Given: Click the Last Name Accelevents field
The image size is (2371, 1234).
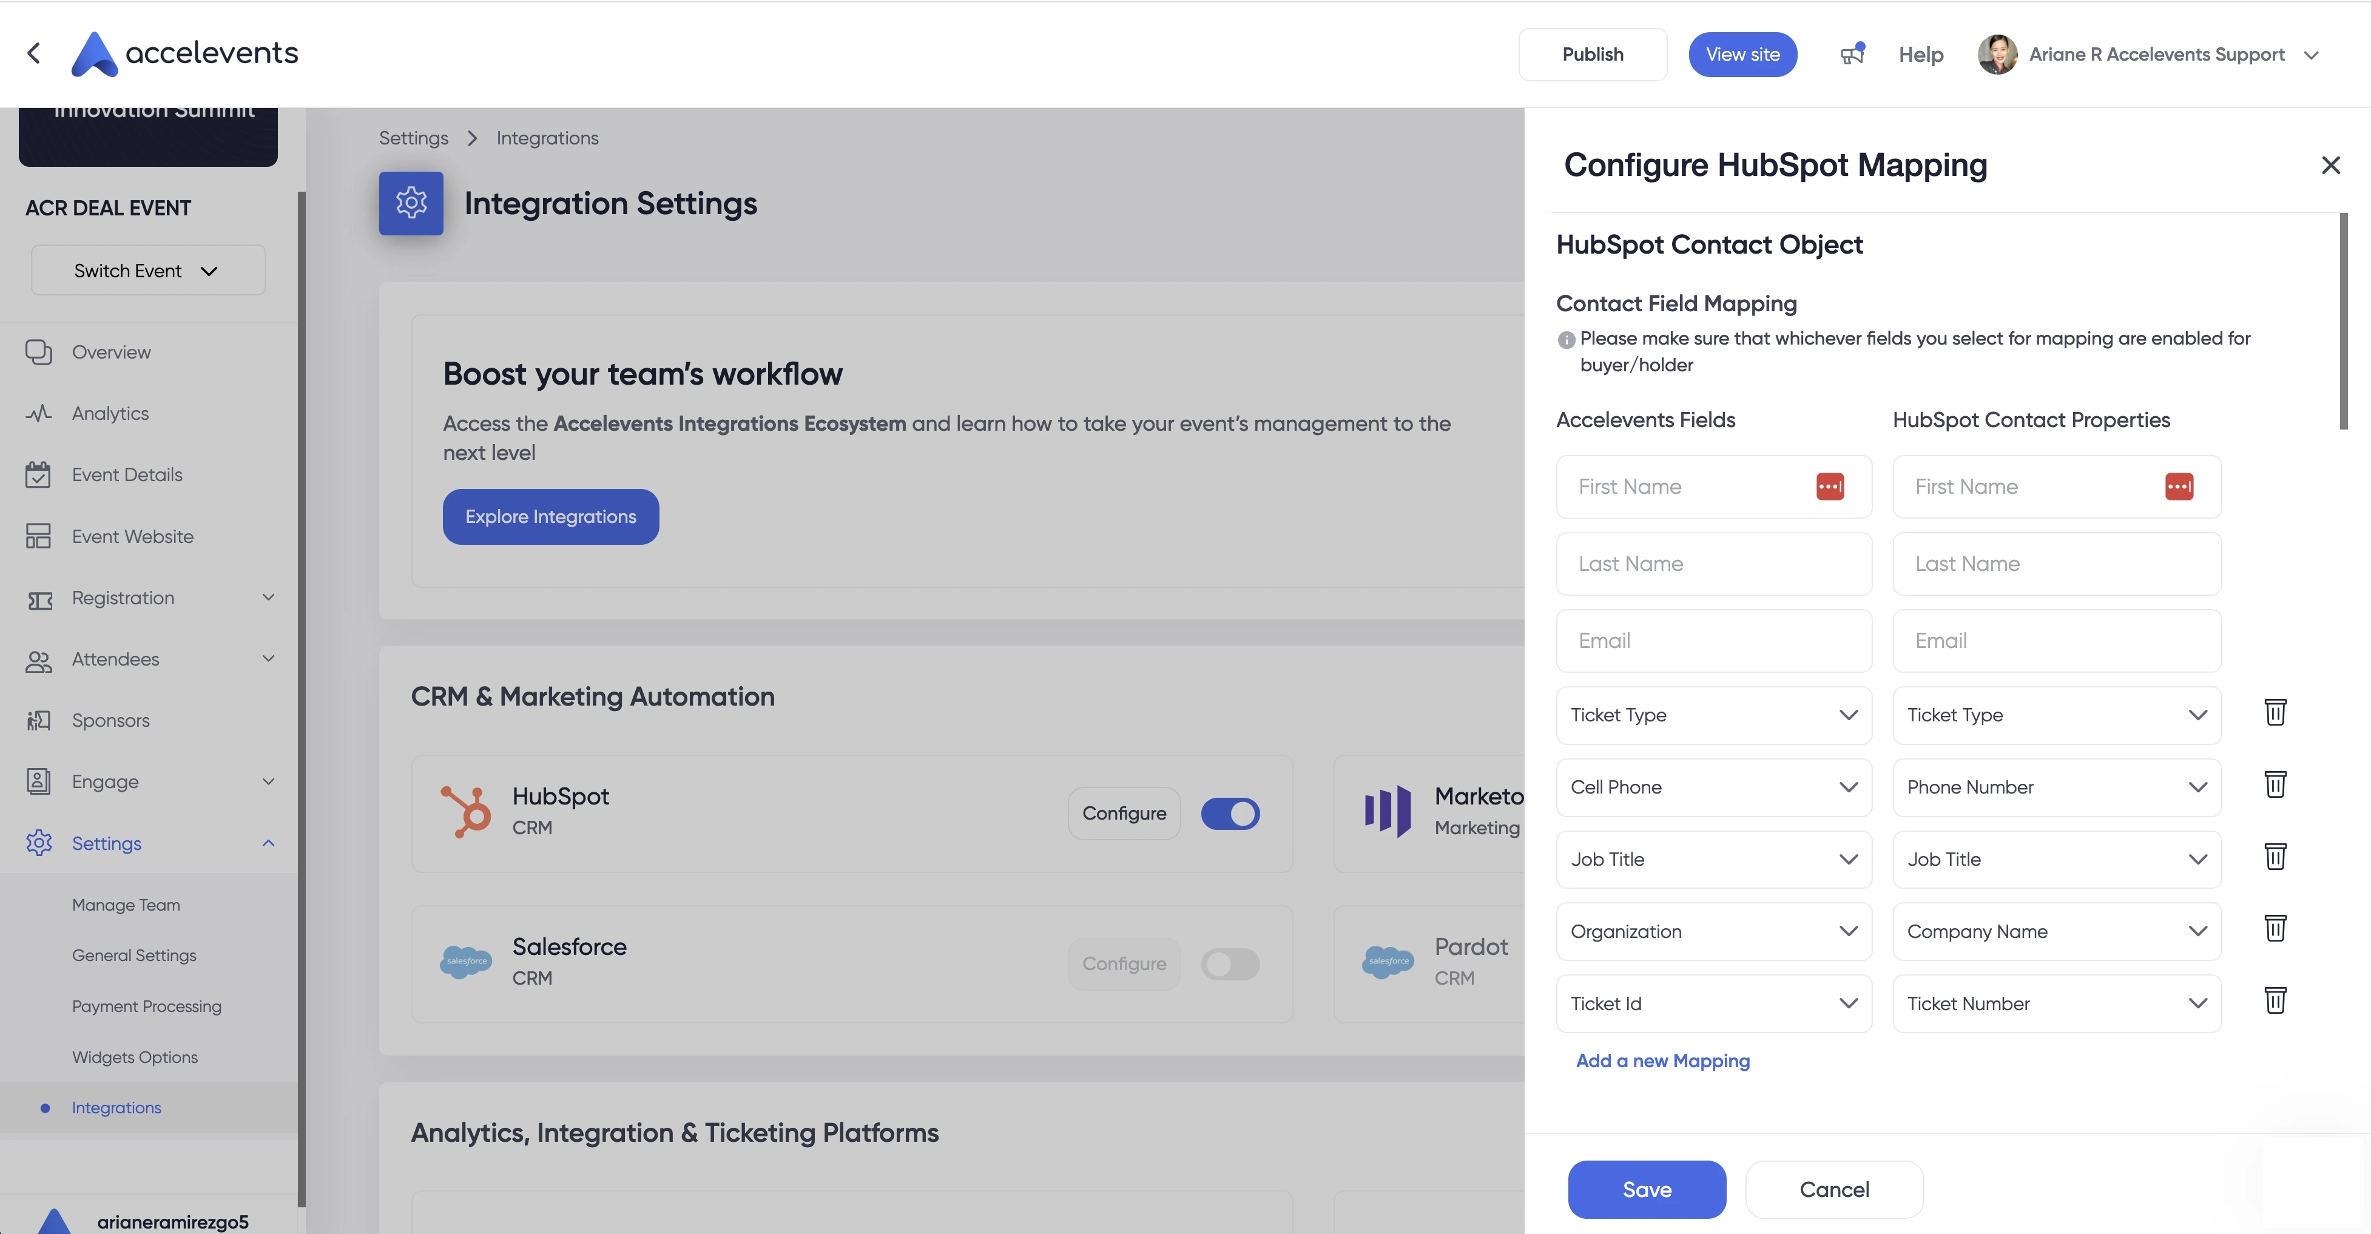Looking at the screenshot, I should [x=1713, y=564].
